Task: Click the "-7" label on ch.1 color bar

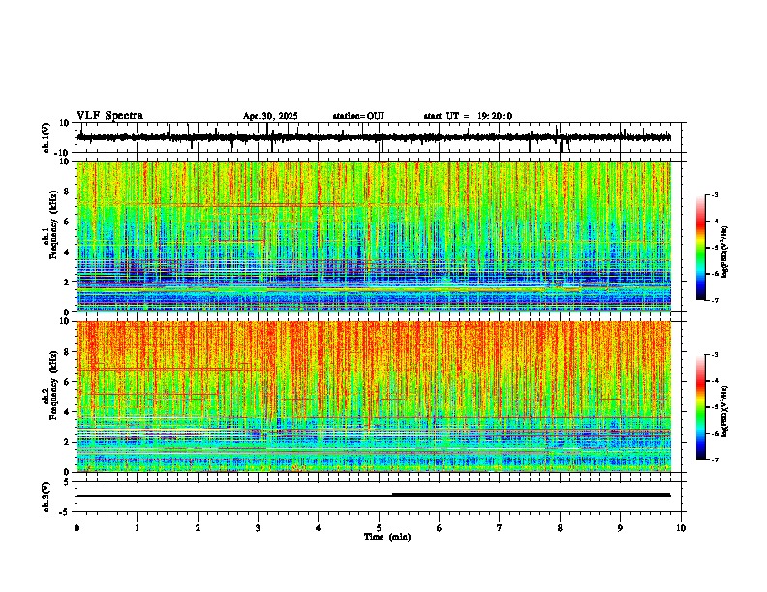Action: pos(715,300)
